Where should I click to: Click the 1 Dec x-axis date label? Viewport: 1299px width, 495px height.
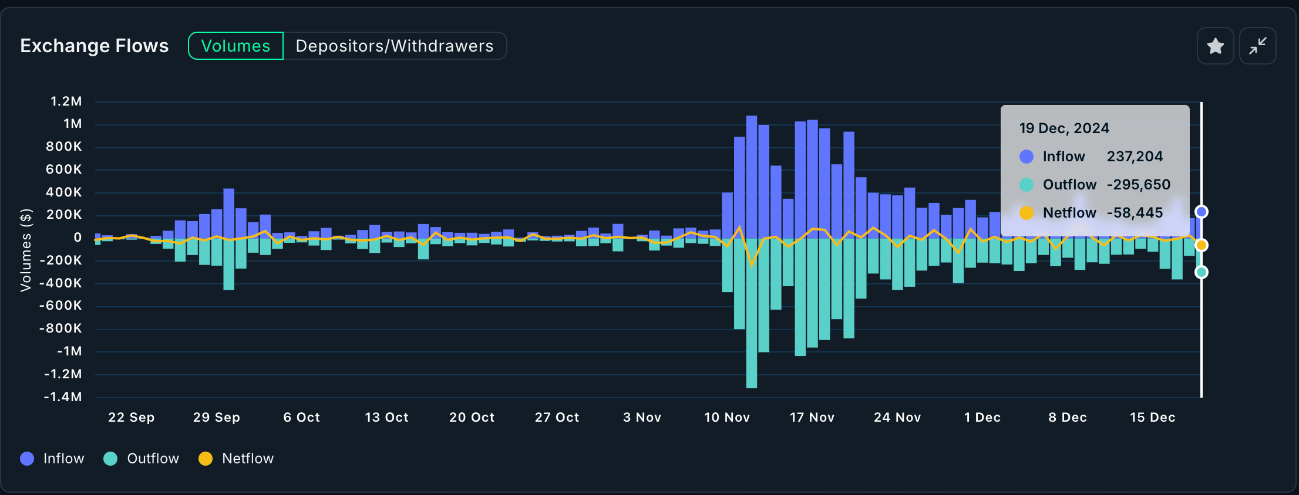[x=982, y=418]
